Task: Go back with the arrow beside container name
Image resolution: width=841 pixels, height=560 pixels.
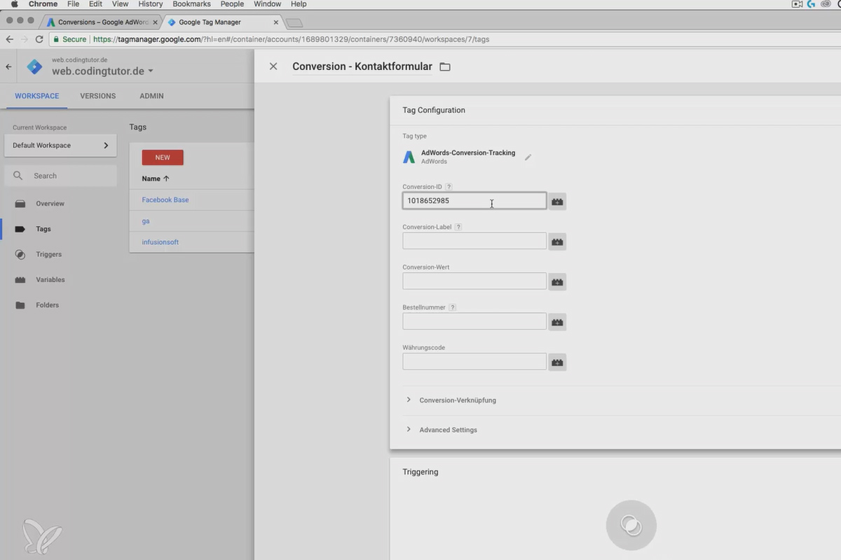Action: pos(8,66)
